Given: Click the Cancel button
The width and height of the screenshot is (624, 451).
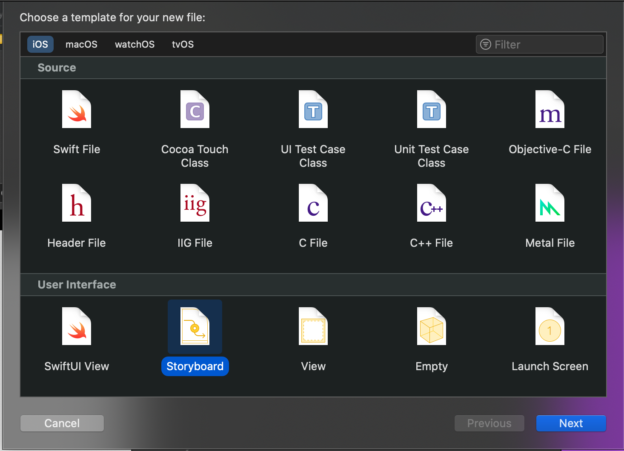Looking at the screenshot, I should tap(62, 423).
